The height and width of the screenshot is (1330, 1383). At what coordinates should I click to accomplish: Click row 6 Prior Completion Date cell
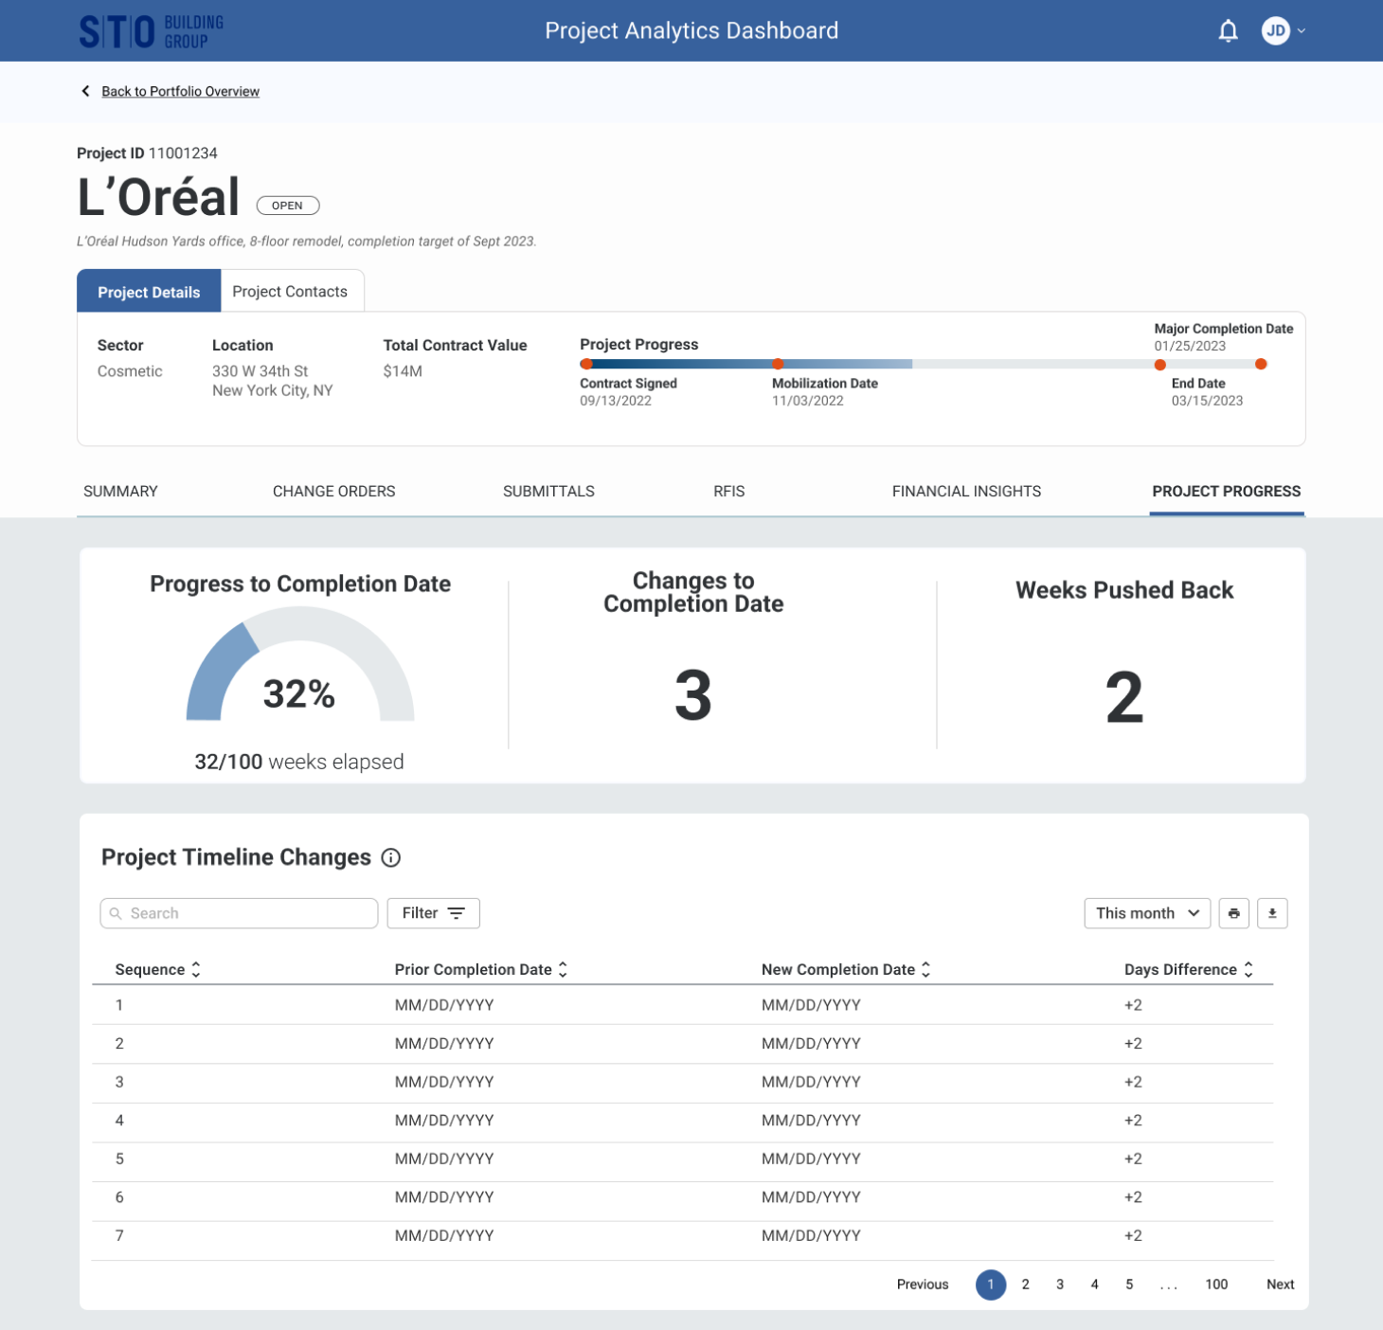pos(444,1197)
